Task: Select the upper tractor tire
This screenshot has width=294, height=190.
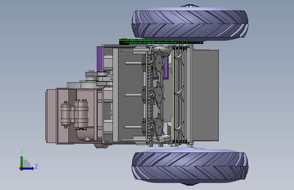Action: point(190,24)
